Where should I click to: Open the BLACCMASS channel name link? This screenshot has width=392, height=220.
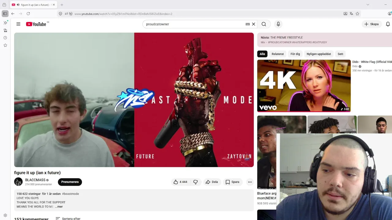pos(35,180)
